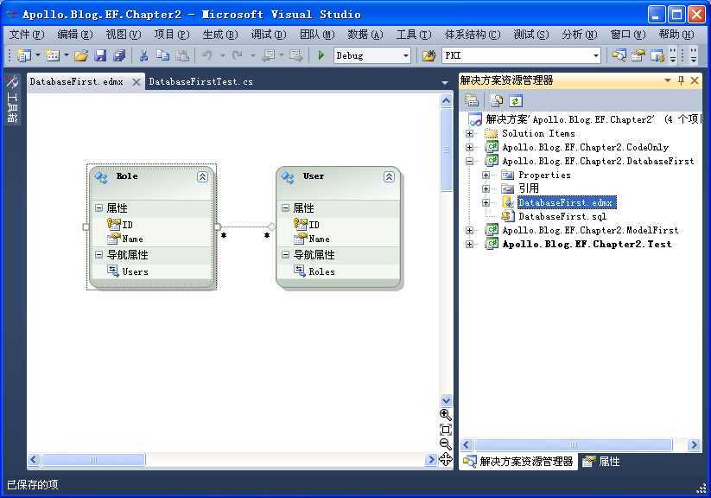Screen dimensions: 711x498
Task: Click the Cut scissors icon
Action: coord(143,55)
